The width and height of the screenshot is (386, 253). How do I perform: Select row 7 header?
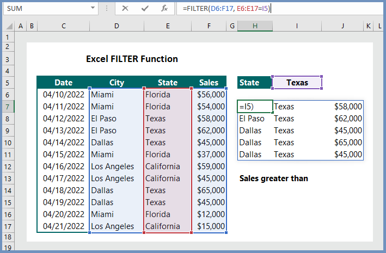[8, 107]
